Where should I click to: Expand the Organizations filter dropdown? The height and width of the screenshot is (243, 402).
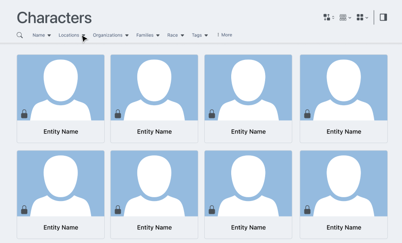(110, 35)
